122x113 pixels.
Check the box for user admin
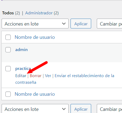(x=8, y=50)
